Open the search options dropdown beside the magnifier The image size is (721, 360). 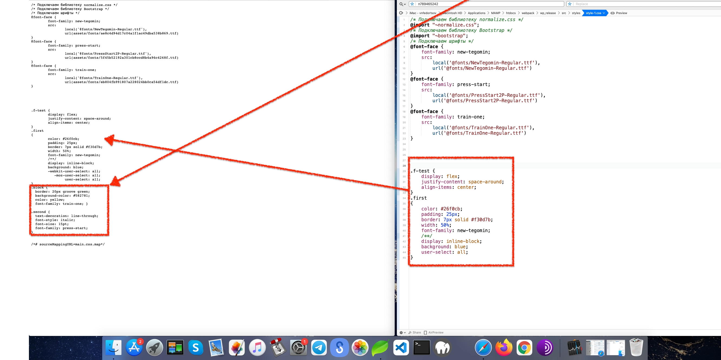[x=402, y=4]
